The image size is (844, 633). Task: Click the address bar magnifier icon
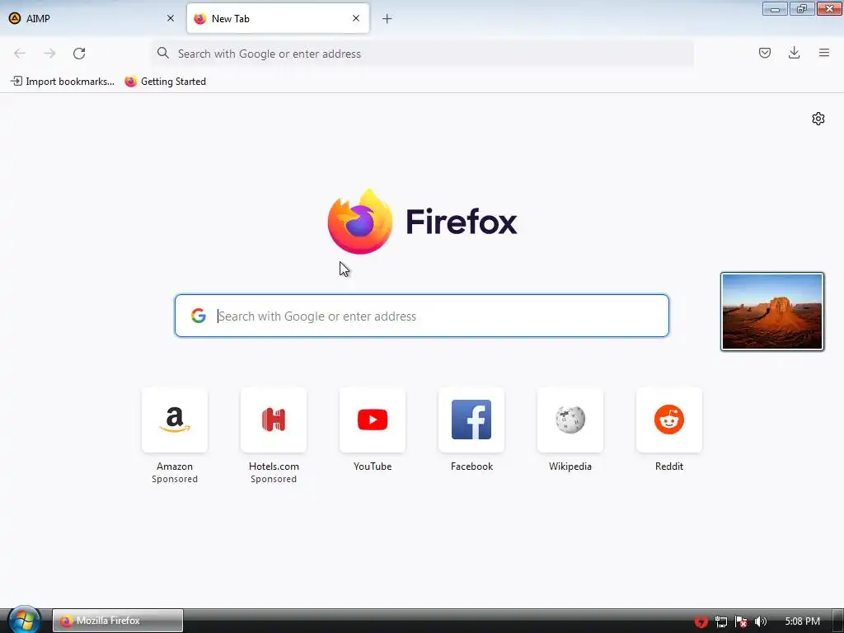(162, 53)
